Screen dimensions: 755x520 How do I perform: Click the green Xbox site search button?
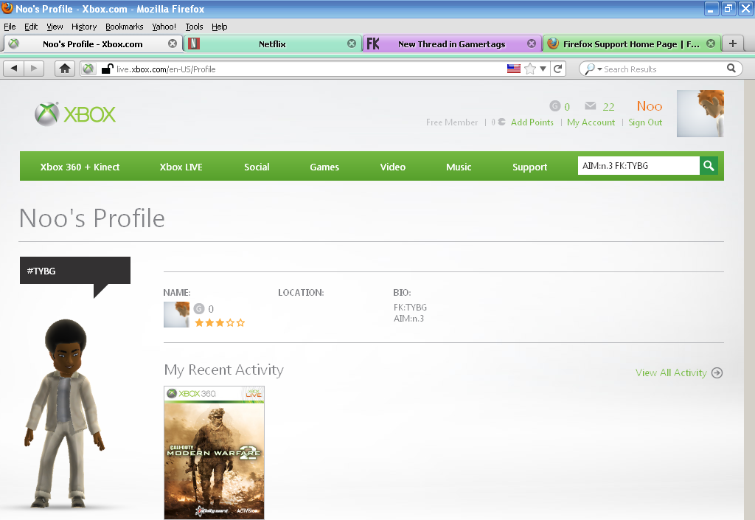pyautogui.click(x=709, y=166)
